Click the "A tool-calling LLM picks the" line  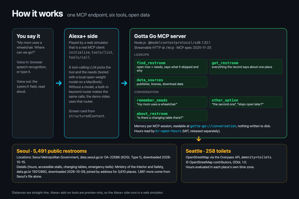[90, 67]
